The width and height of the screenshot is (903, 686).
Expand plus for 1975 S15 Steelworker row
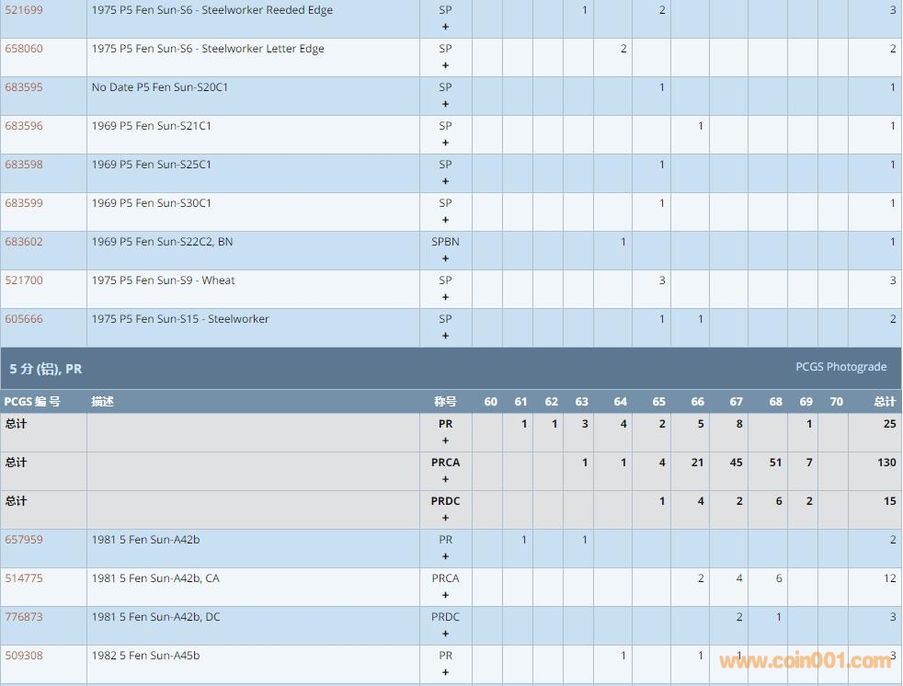tap(446, 336)
